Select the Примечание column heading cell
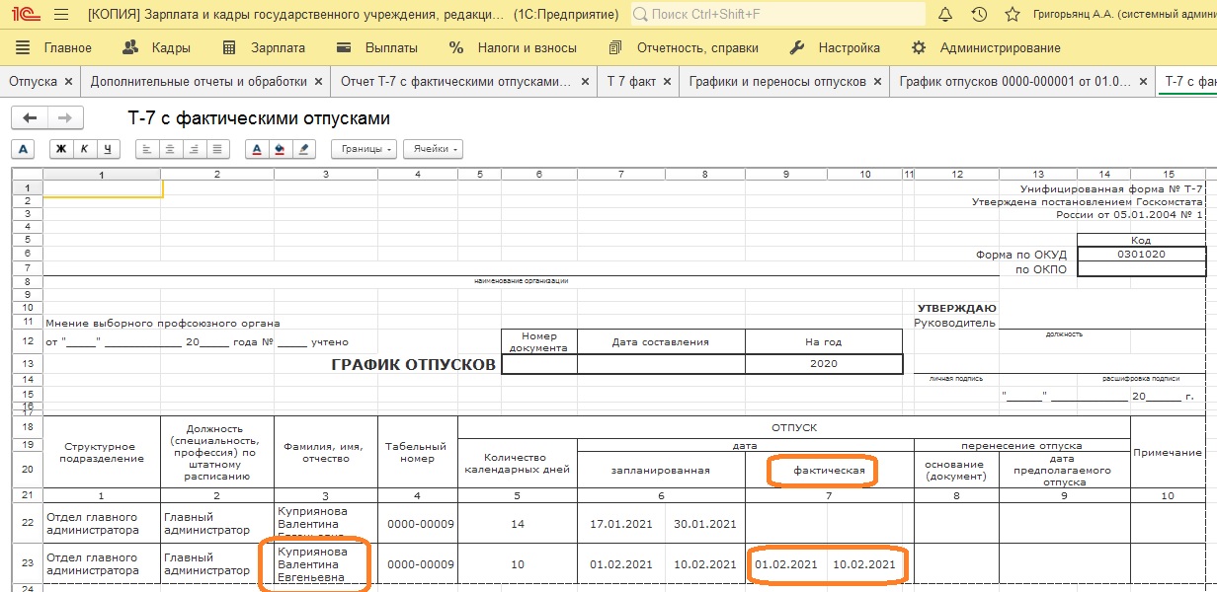The height and width of the screenshot is (592, 1217). (x=1167, y=452)
